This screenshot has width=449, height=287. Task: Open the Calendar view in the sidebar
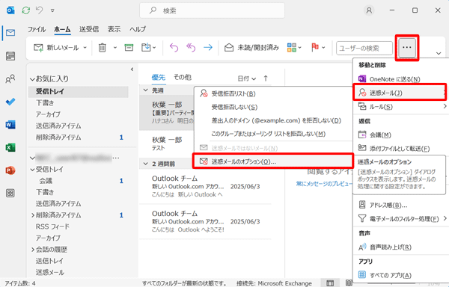click(10, 56)
